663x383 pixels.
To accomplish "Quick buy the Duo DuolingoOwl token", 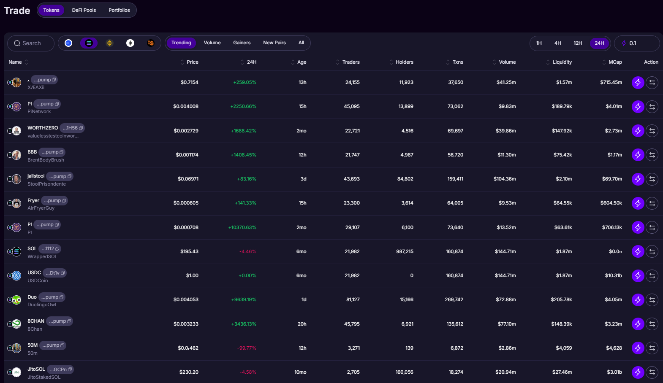I will pyautogui.click(x=638, y=300).
